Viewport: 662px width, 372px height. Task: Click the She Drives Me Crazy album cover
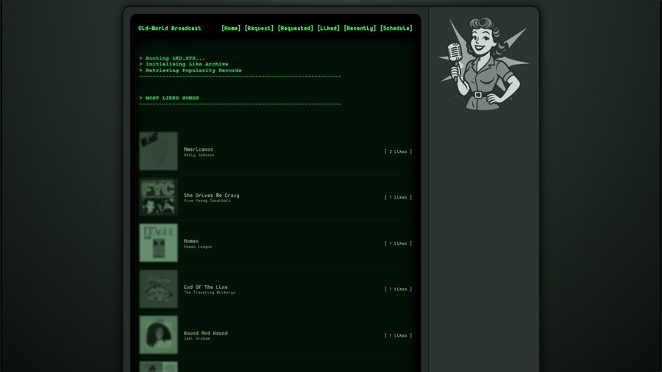pyautogui.click(x=158, y=197)
